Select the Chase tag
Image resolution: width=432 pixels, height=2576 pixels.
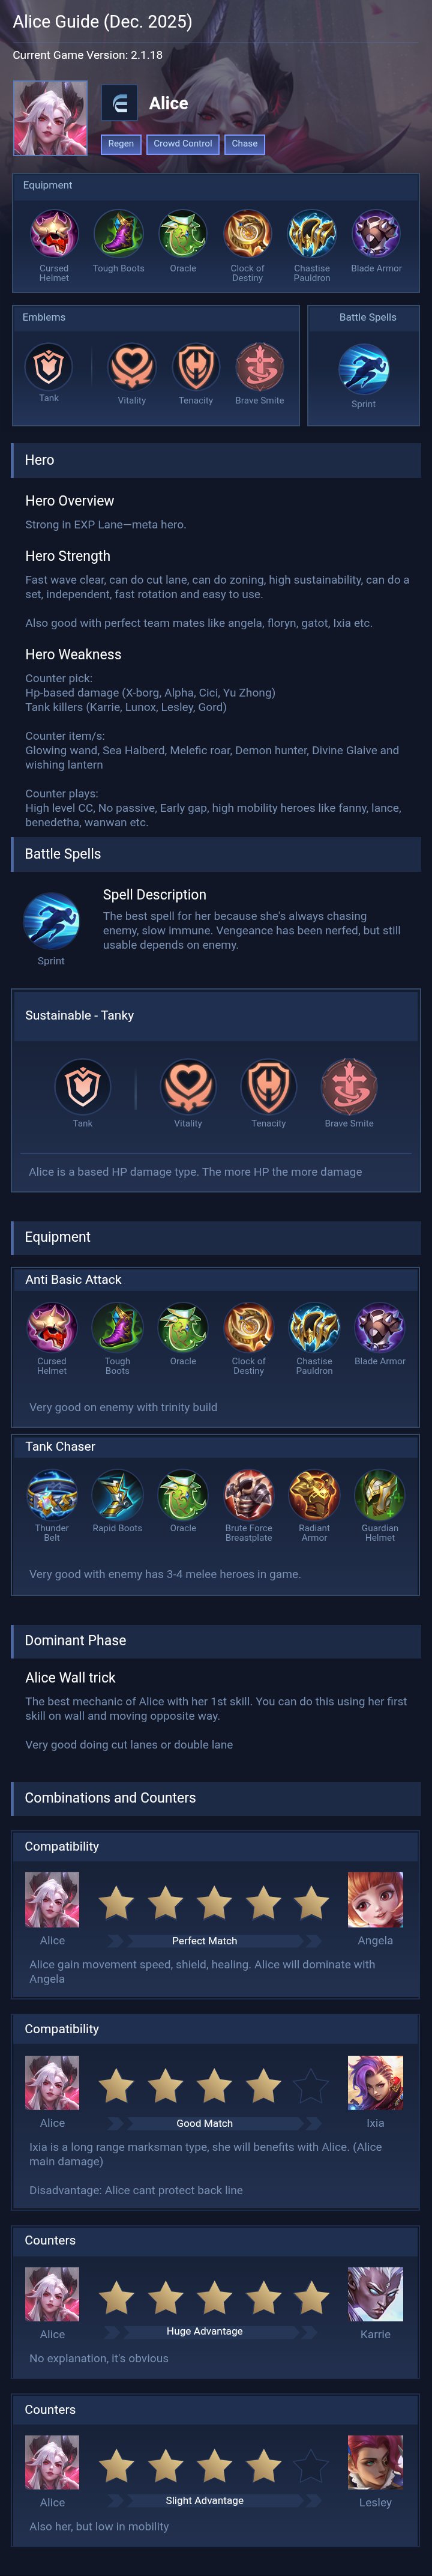pyautogui.click(x=245, y=144)
